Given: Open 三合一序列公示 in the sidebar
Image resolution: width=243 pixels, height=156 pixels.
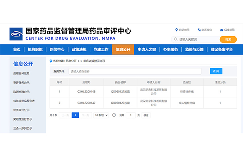Looking at the screenshot, I should (22, 128).
